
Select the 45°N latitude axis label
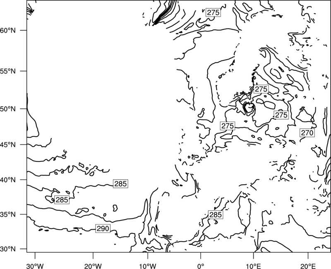[x=8, y=145]
